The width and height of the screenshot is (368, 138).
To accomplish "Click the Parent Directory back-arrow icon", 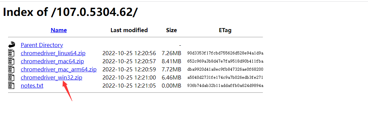I will coord(12,45).
